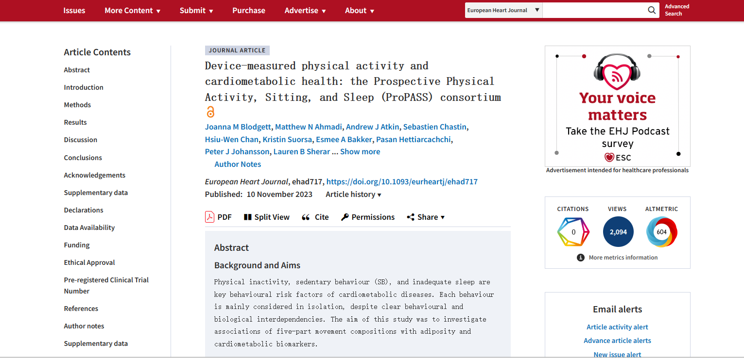Open the journal selector dropdown
Viewport: 744px width, 358px height.
coord(503,10)
